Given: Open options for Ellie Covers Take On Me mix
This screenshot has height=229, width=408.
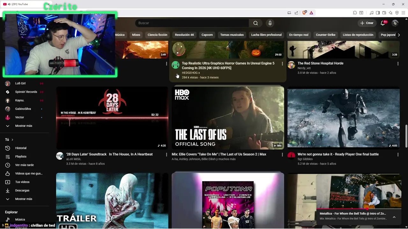Looking at the screenshot, I should click(x=282, y=155).
